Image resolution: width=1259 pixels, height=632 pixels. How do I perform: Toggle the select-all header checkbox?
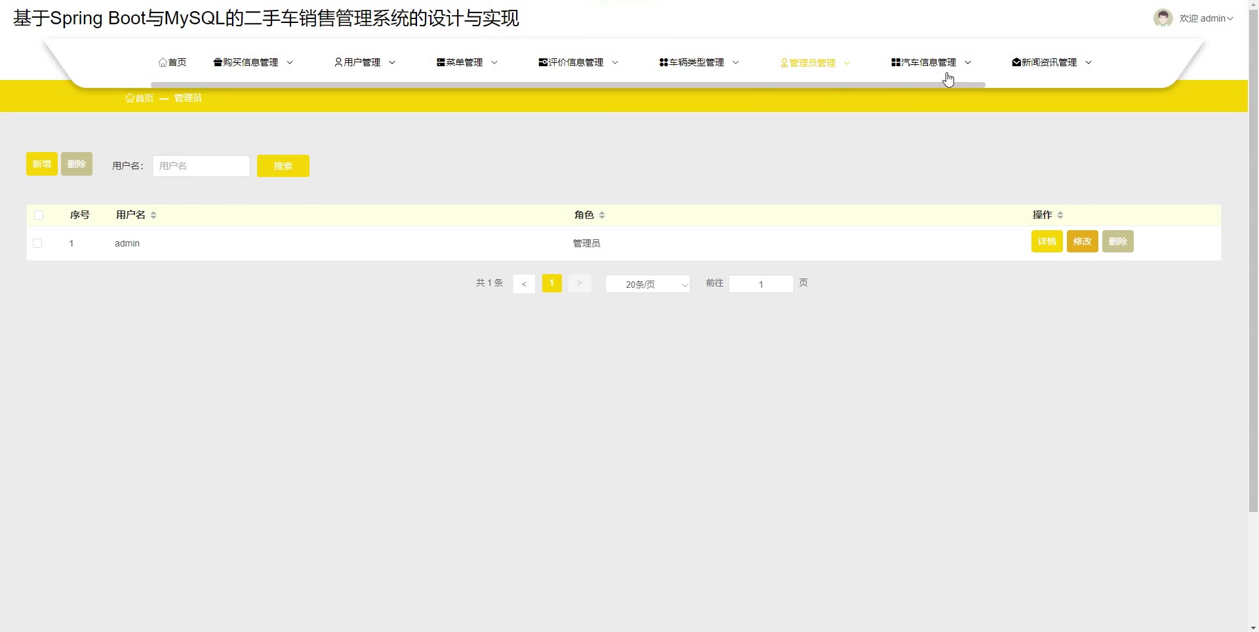[39, 215]
